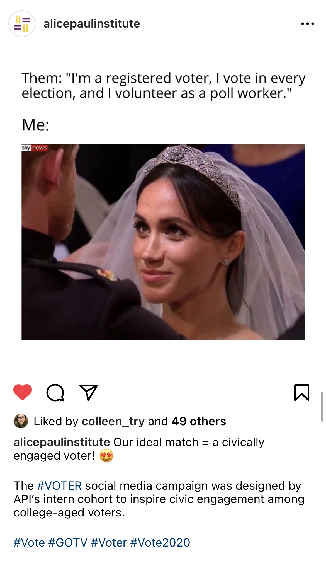The image size is (326, 580).
Task: Open the alicepaulinstitute profile picture logo
Action: pyautogui.click(x=22, y=24)
